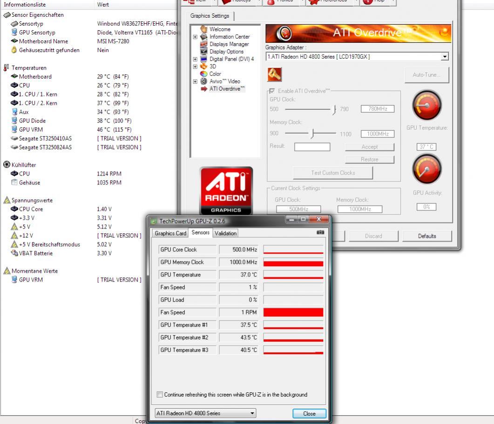Viewport: 494px width, 424px height.
Task: Minimize the GPU-Z window
Action: (292, 219)
